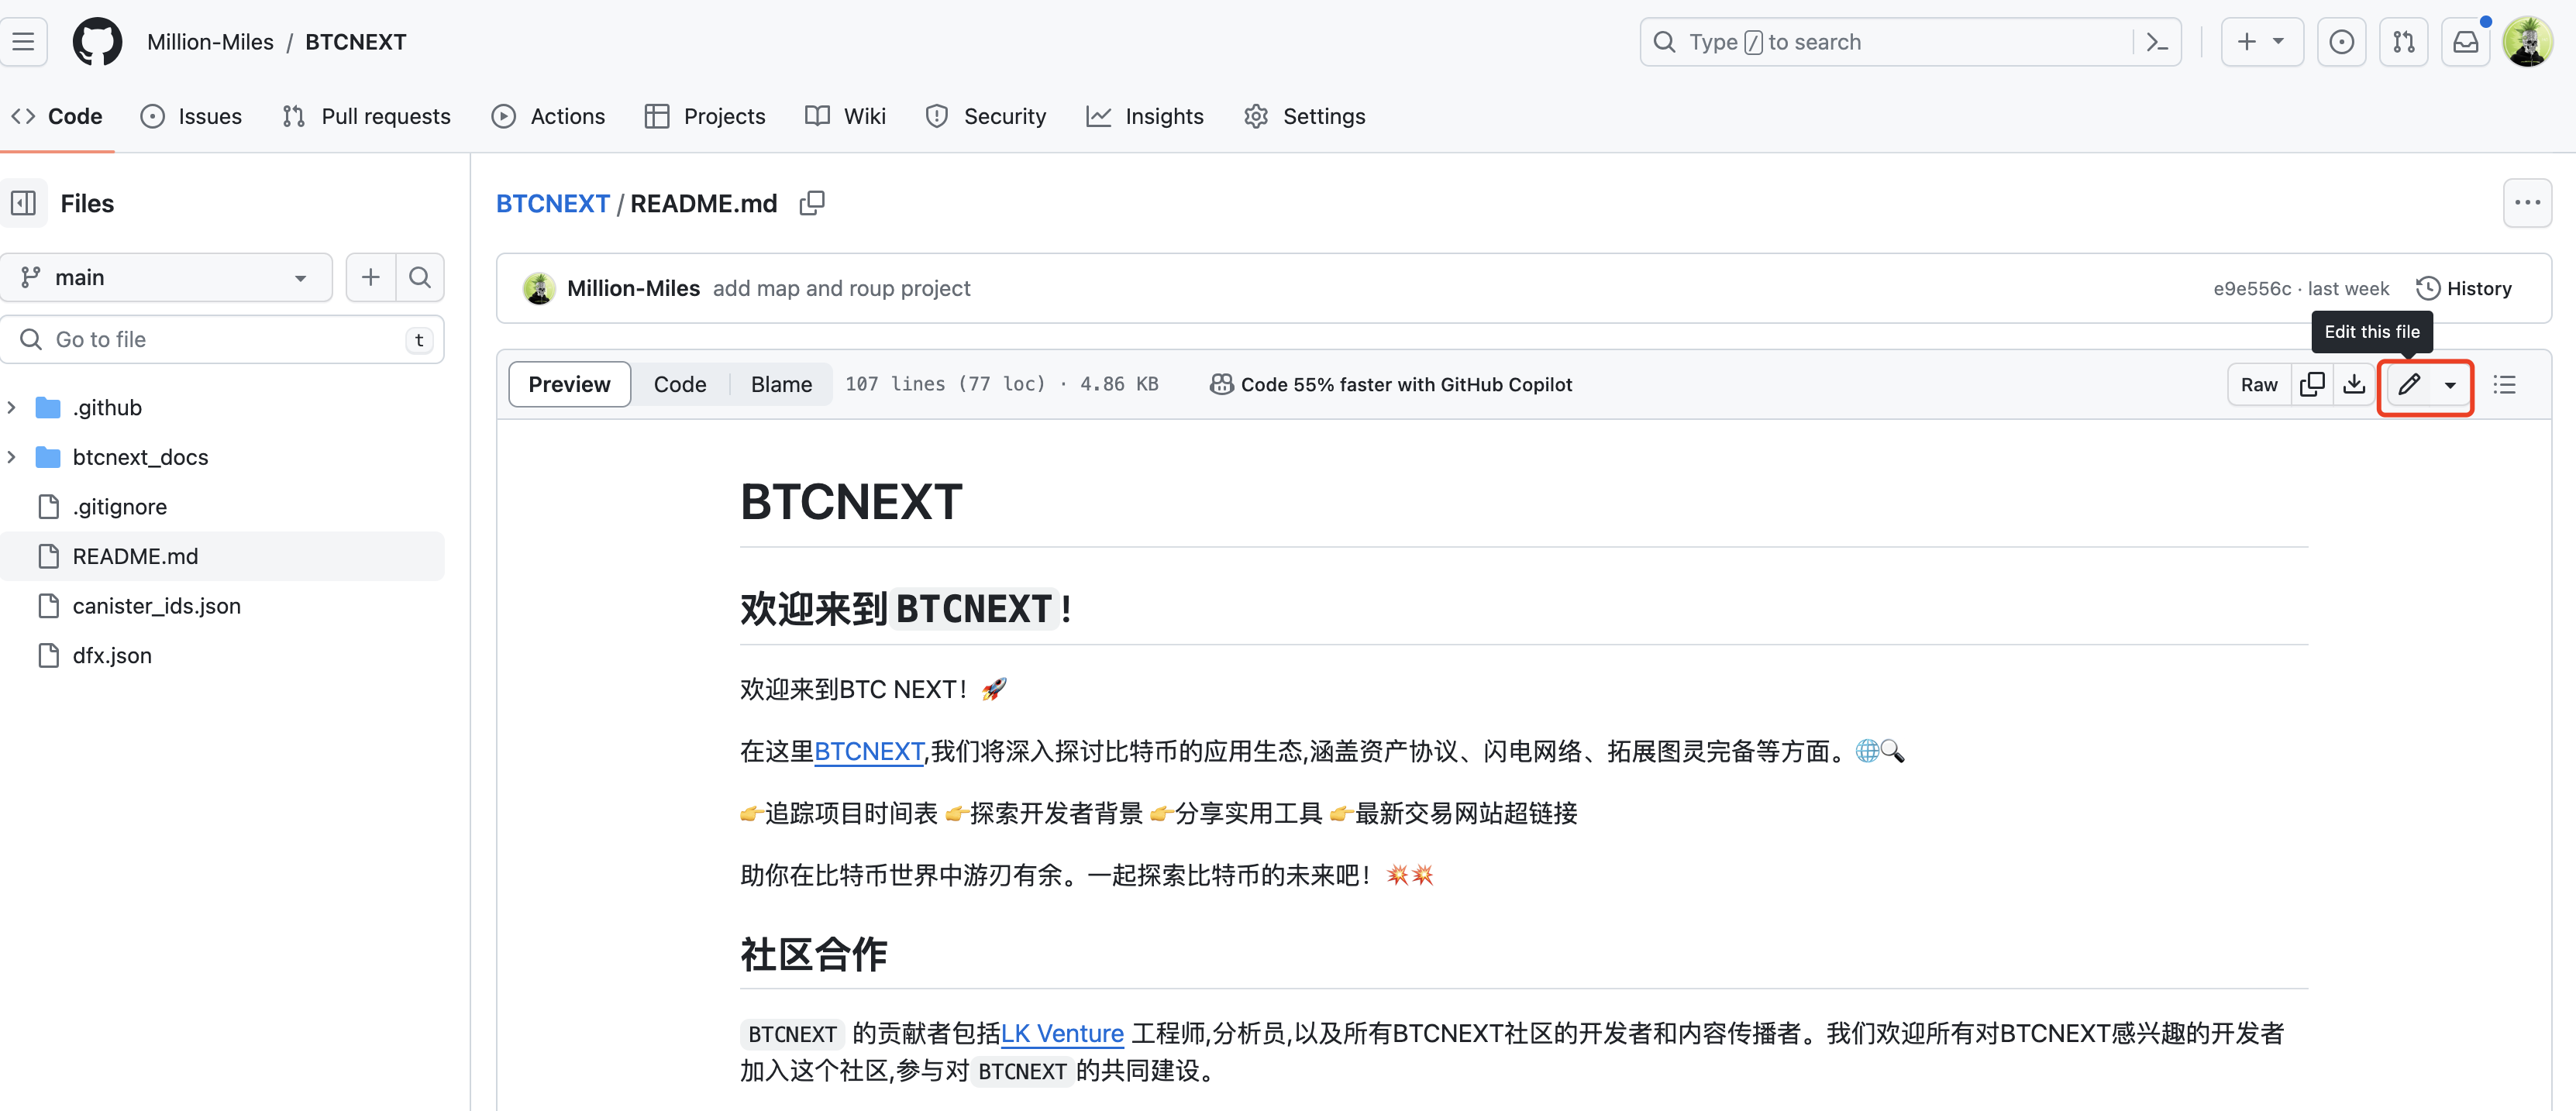
Task: Open the Insights tab
Action: coord(1145,116)
